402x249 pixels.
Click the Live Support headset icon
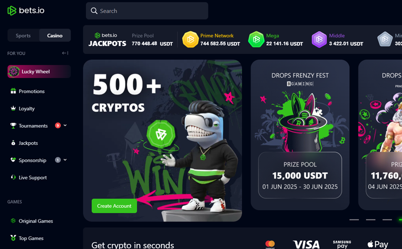point(13,177)
